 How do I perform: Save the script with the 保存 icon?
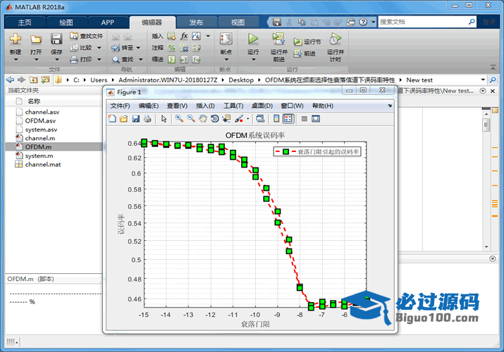pos(56,39)
